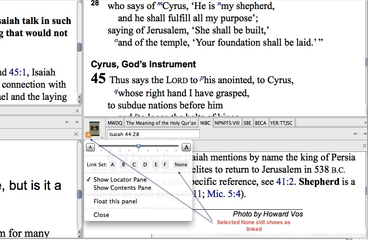This screenshot has height=240, width=368.
Task: Close the left pane with the X icon
Action: (76, 135)
